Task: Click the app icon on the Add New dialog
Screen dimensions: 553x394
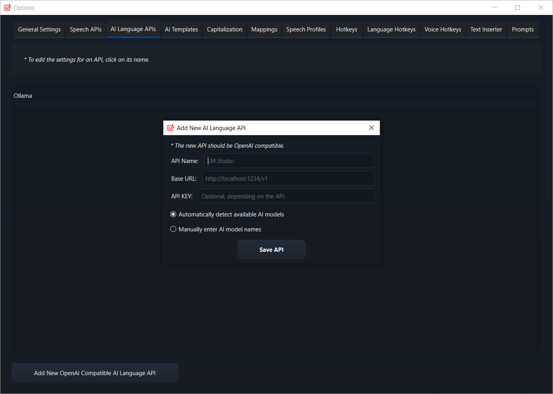Action: (170, 127)
